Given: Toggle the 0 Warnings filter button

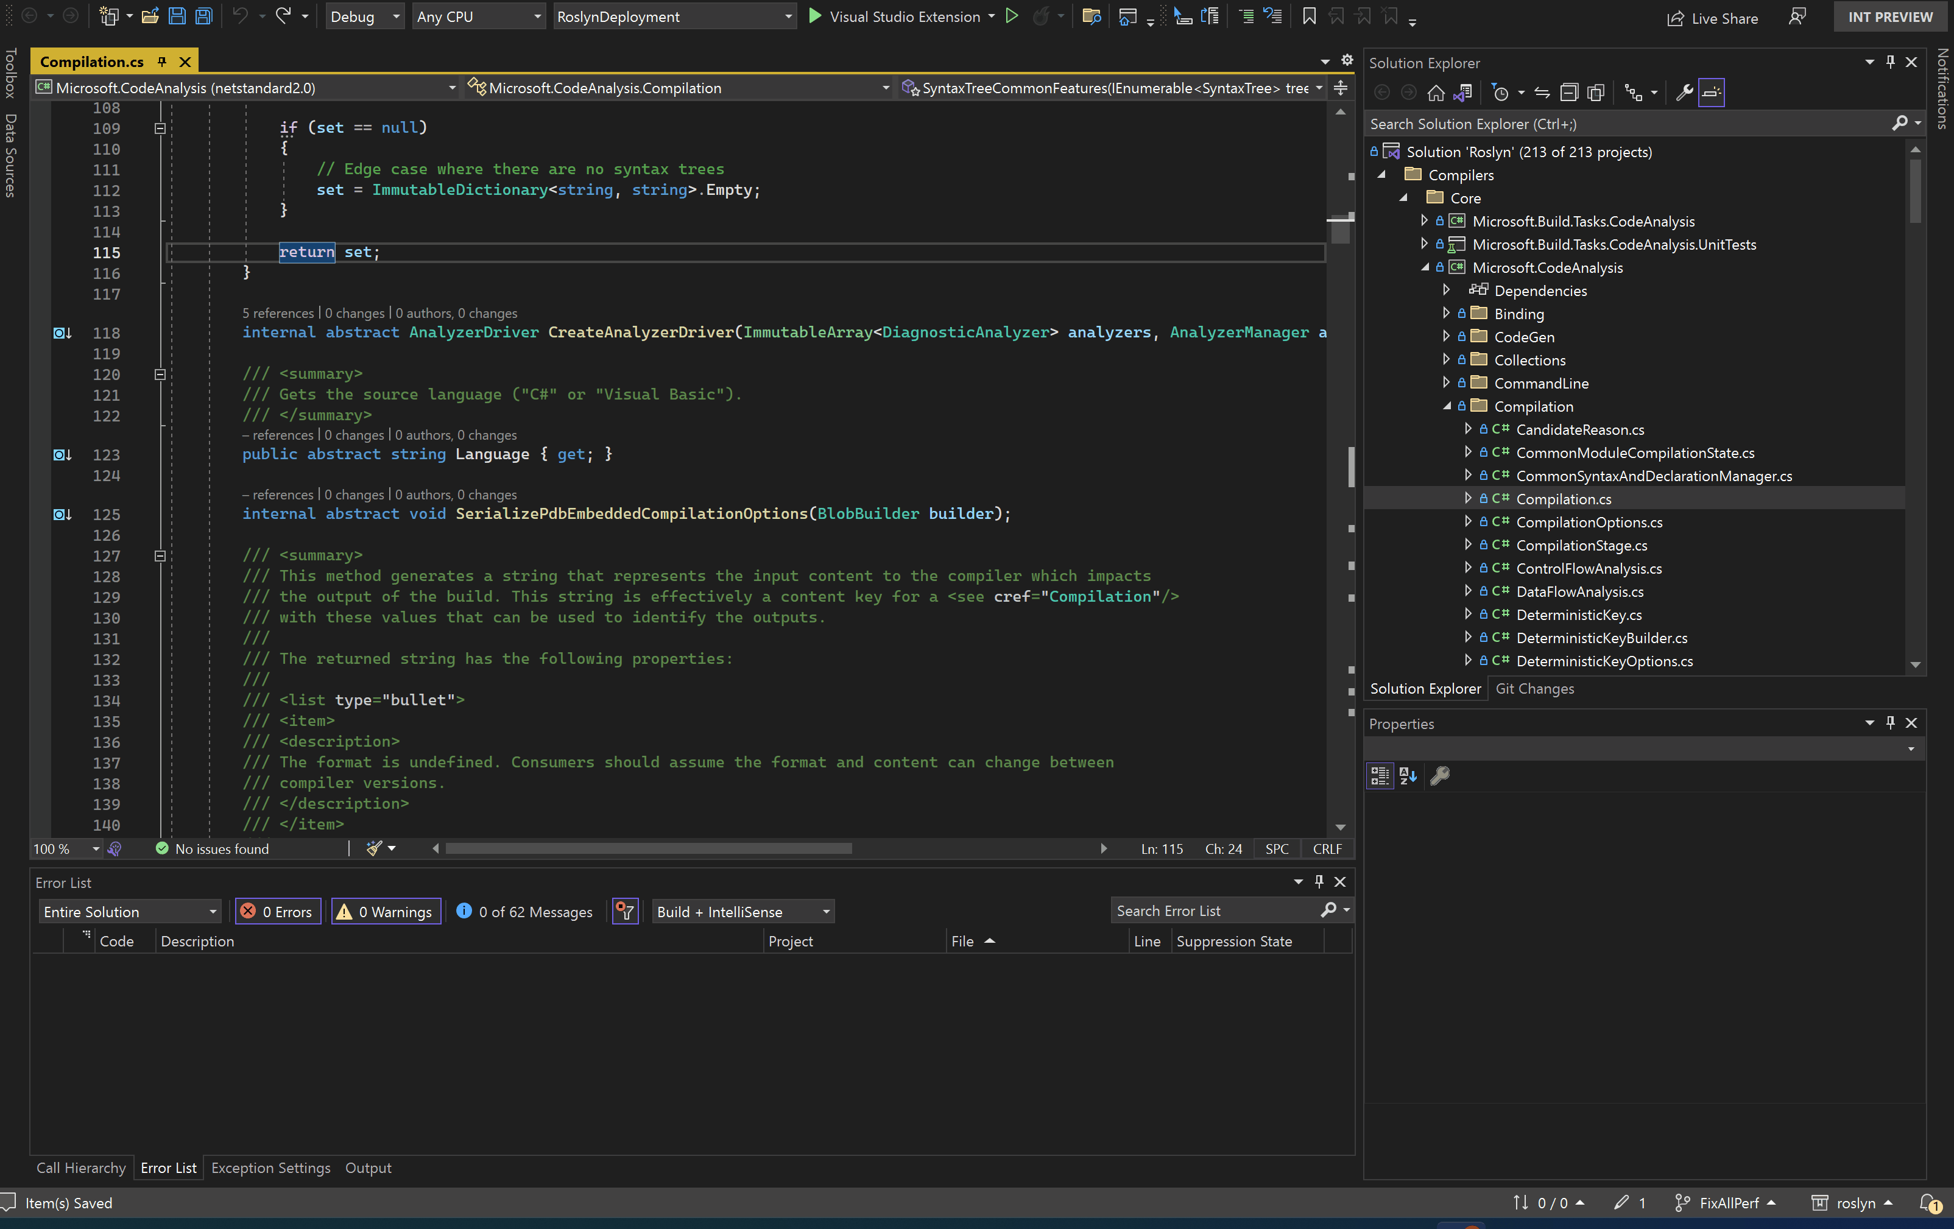Looking at the screenshot, I should point(386,912).
